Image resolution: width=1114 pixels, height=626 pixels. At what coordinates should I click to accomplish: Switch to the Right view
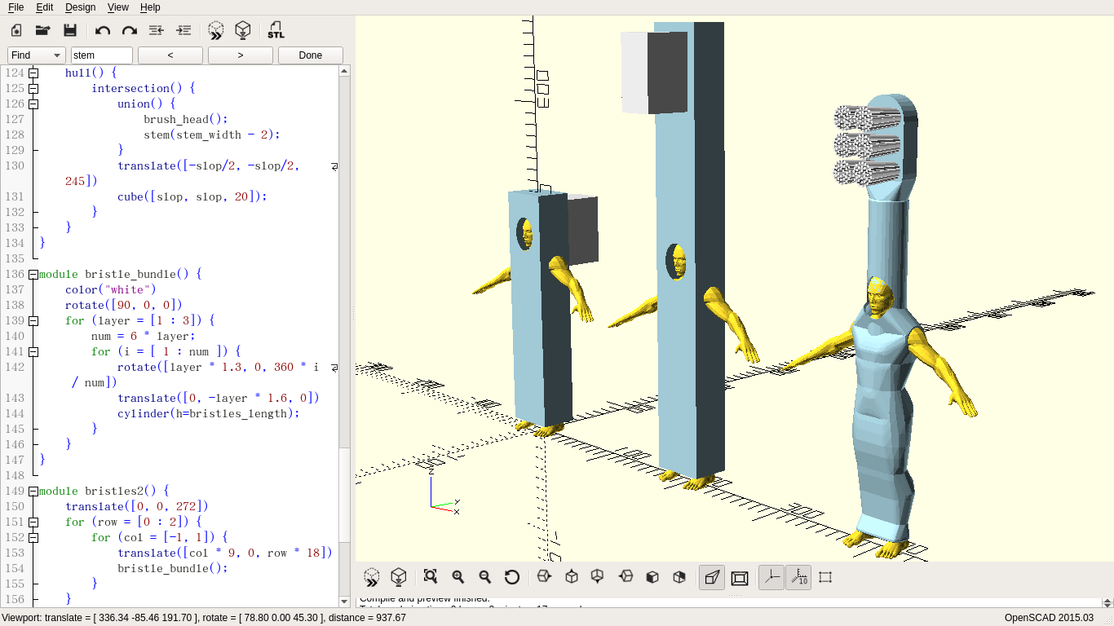click(x=544, y=577)
